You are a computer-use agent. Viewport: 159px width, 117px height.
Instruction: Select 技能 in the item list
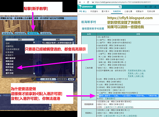coord(7,43)
